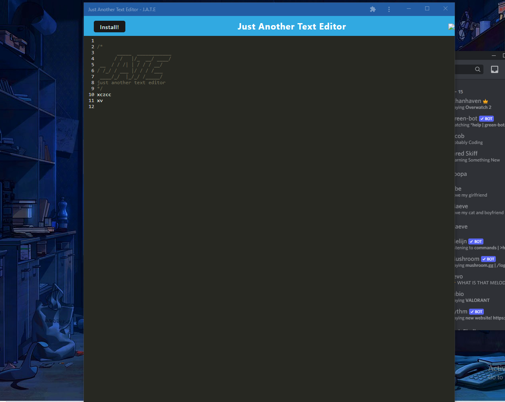Open the browser extensions puzzle piece icon
This screenshot has height=402, width=505.
(372, 9)
